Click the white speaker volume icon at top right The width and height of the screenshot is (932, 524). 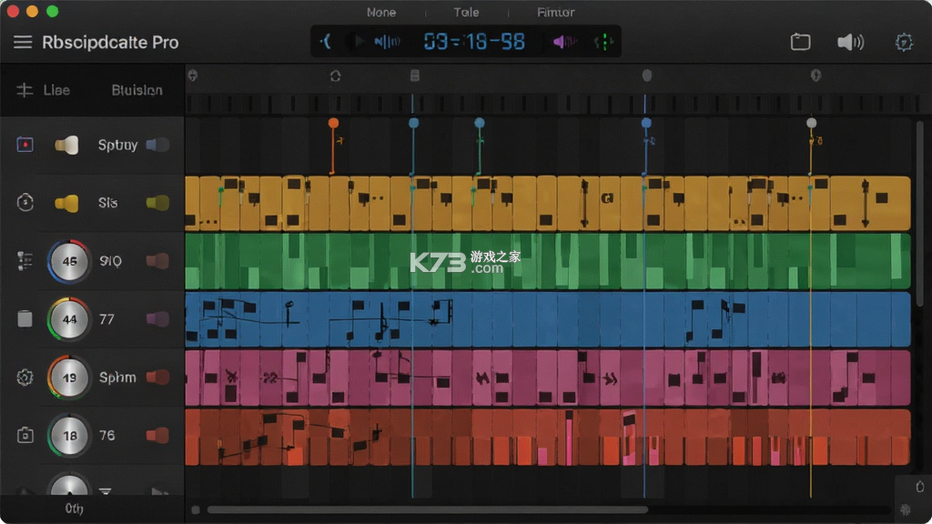(851, 42)
